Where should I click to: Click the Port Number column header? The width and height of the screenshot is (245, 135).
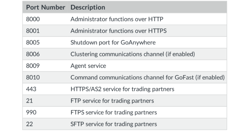pyautogui.click(x=46, y=7)
